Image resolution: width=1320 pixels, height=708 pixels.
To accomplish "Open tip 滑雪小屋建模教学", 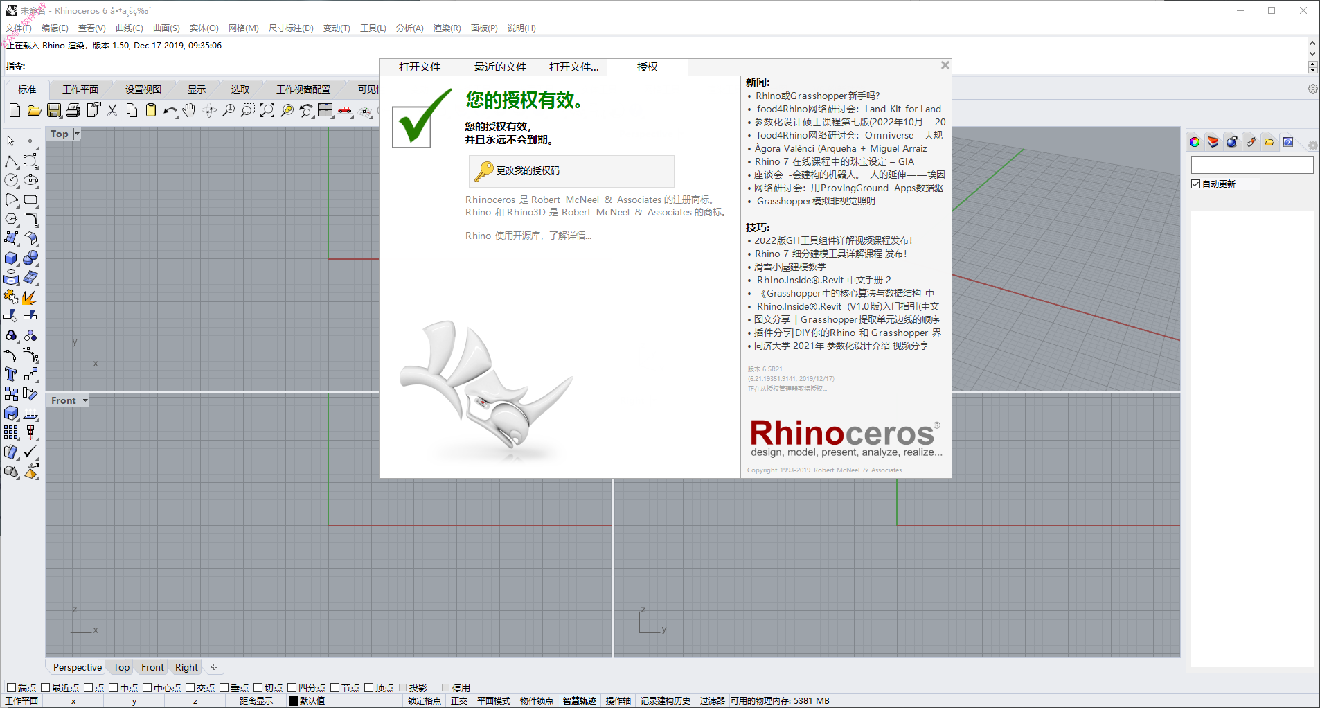I will pos(790,267).
